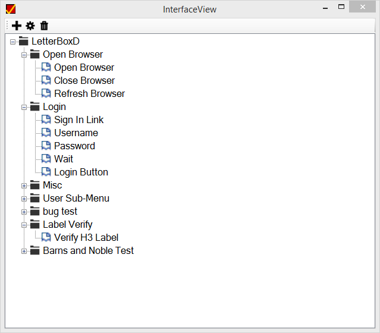Click the trash delete toolbar icon
Viewport: 380px width, 333px height.
(x=44, y=26)
